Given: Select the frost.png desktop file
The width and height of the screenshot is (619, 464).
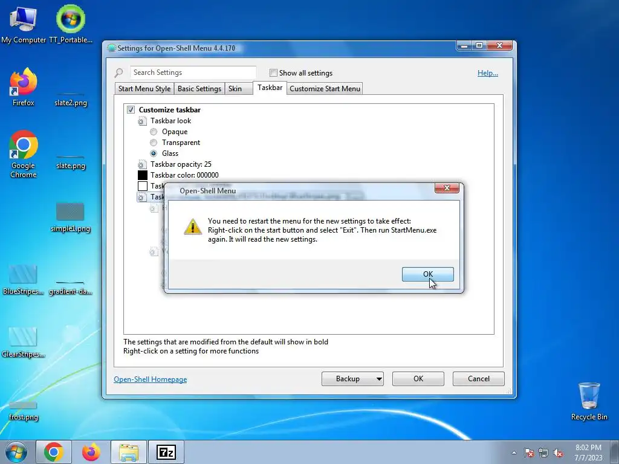Looking at the screenshot, I should [24, 411].
